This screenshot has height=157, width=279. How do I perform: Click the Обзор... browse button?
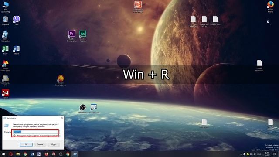pos(54,144)
